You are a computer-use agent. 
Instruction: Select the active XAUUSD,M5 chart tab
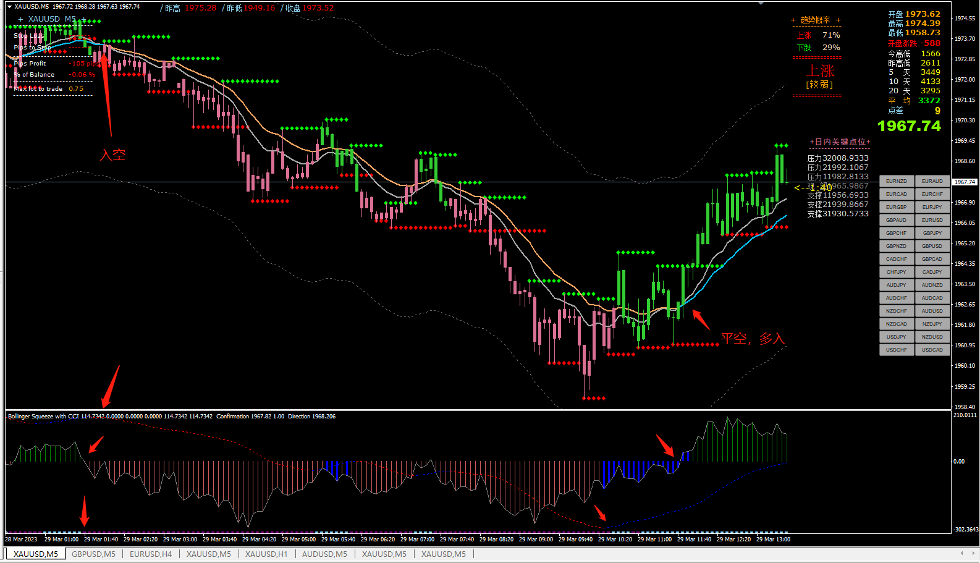(36, 554)
